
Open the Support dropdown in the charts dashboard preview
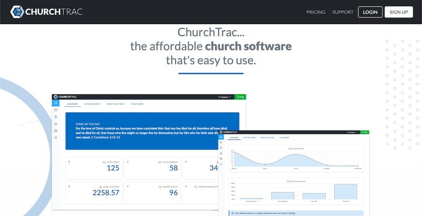click(x=352, y=132)
